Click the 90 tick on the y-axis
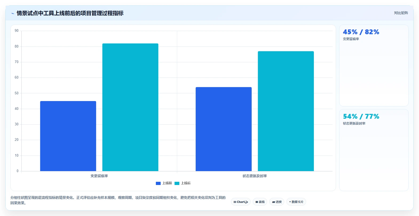This screenshot has height=216, width=419. coord(17,31)
